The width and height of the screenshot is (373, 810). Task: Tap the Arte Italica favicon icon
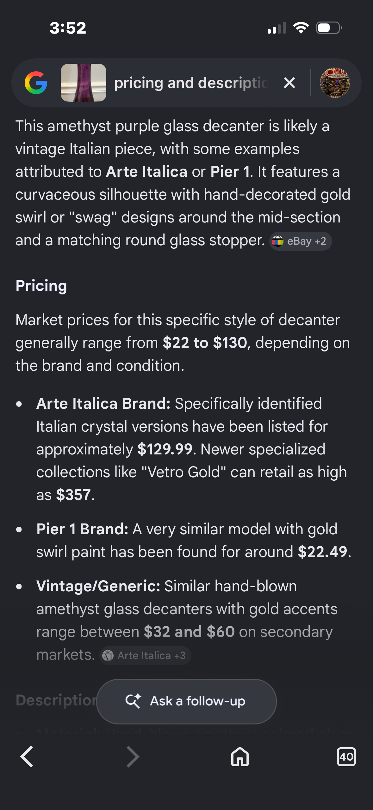[108, 655]
